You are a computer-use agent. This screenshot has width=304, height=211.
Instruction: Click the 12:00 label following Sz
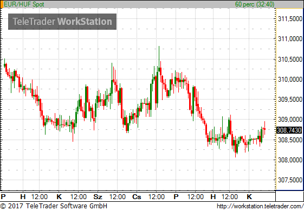(118, 197)
